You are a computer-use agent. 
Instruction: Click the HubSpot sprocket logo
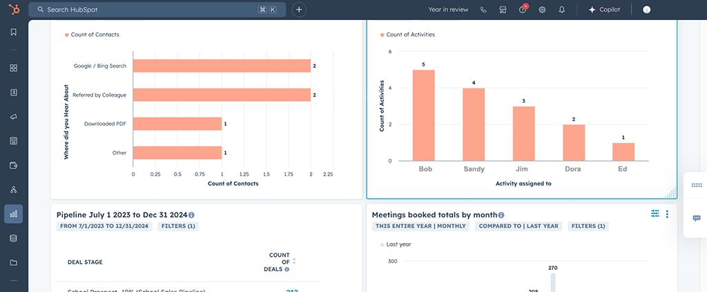(x=13, y=10)
